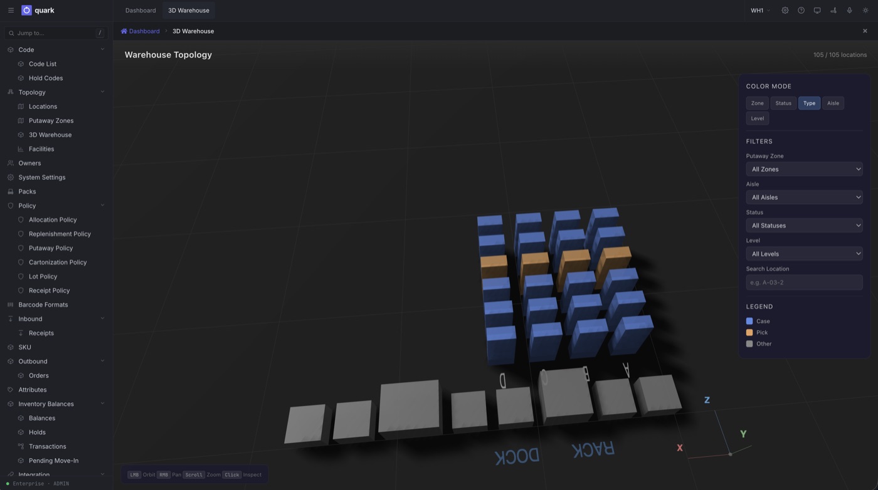
Task: Click the Case legend blue swatch
Action: [749, 321]
